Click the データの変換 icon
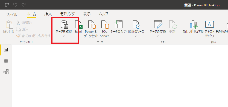228x107 pixels. tap(158, 24)
